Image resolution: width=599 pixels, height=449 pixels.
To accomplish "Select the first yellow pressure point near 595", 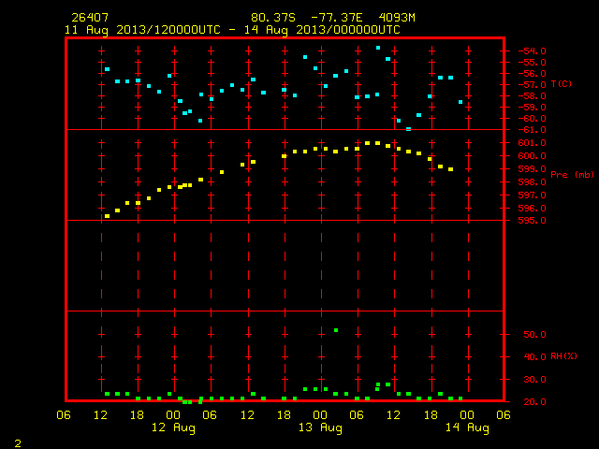I will click(107, 216).
